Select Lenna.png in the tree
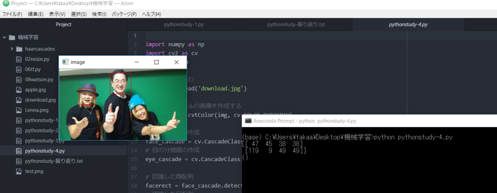 36,110
